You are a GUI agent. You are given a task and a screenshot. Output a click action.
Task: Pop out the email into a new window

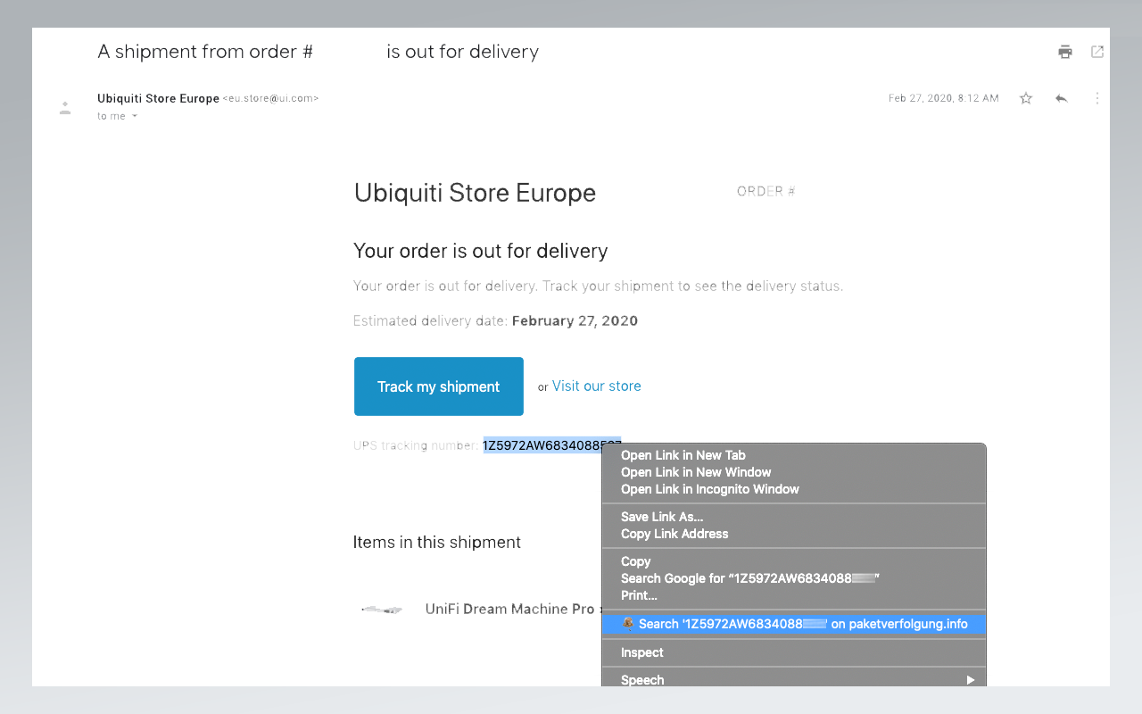pyautogui.click(x=1096, y=52)
